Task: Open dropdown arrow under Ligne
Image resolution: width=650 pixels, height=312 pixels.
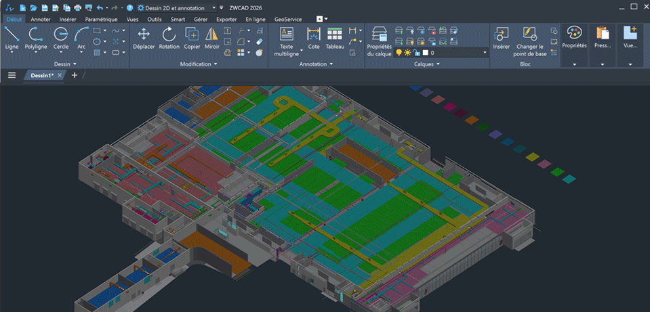Action: (12, 53)
